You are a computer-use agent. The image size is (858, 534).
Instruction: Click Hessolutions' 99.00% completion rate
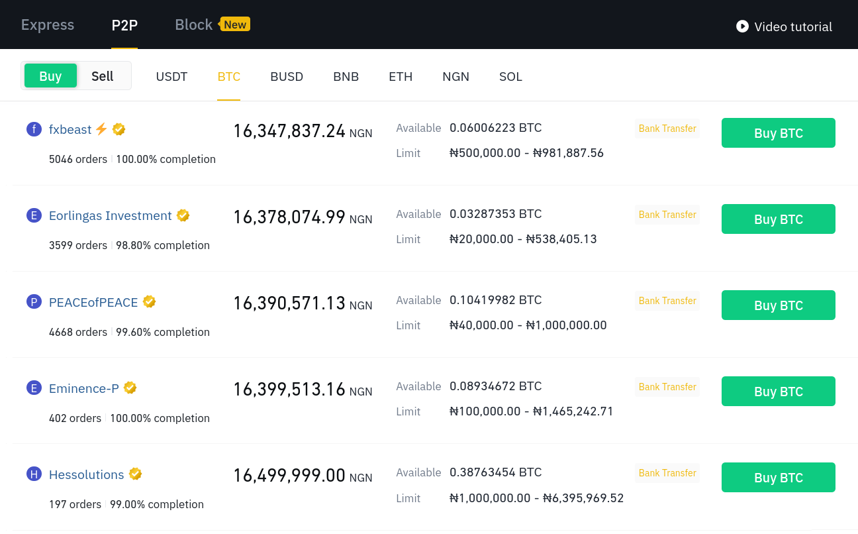point(157,504)
